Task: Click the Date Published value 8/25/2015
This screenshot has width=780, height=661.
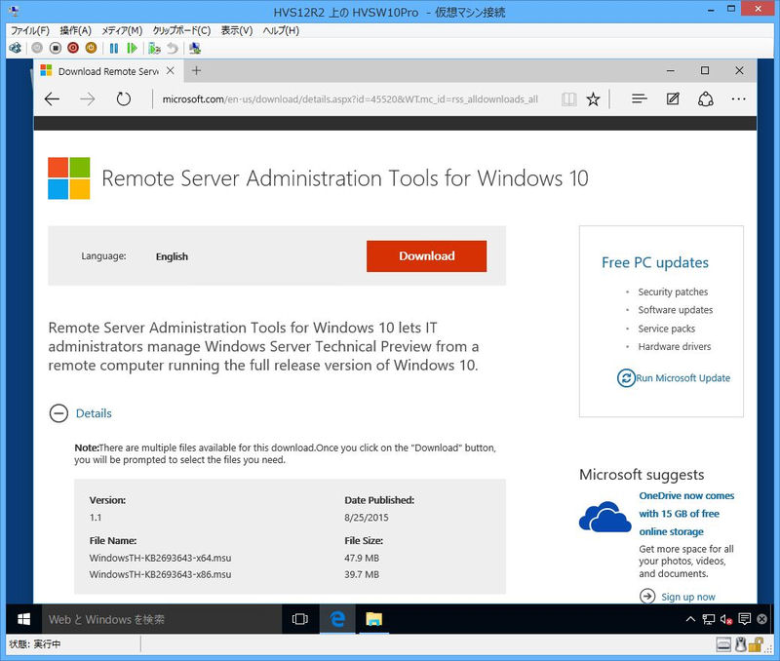Action: [x=367, y=518]
